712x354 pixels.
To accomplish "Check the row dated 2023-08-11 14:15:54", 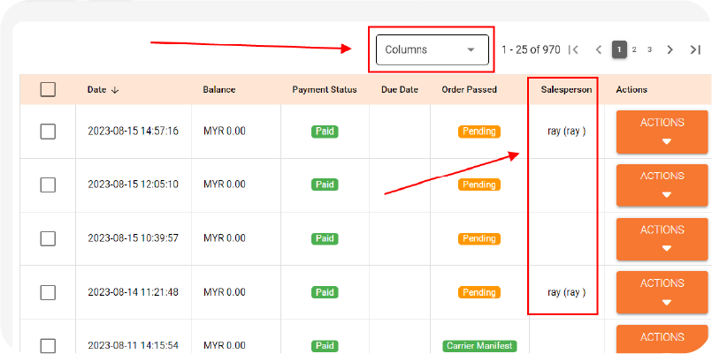I will coord(48,345).
